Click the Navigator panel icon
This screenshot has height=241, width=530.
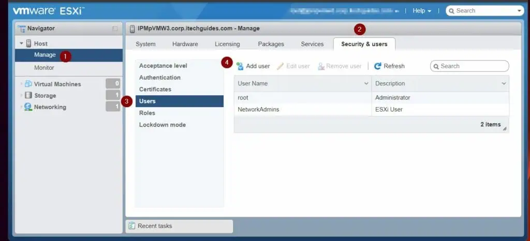tap(22, 28)
